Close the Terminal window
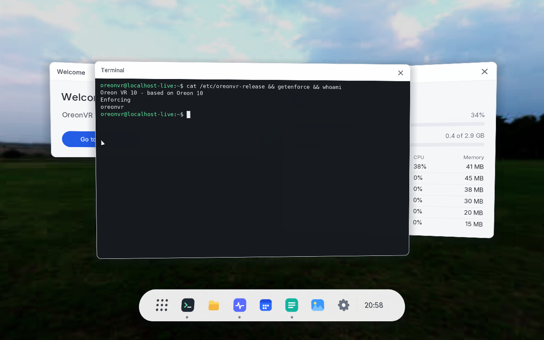This screenshot has width=544, height=340. (400, 73)
